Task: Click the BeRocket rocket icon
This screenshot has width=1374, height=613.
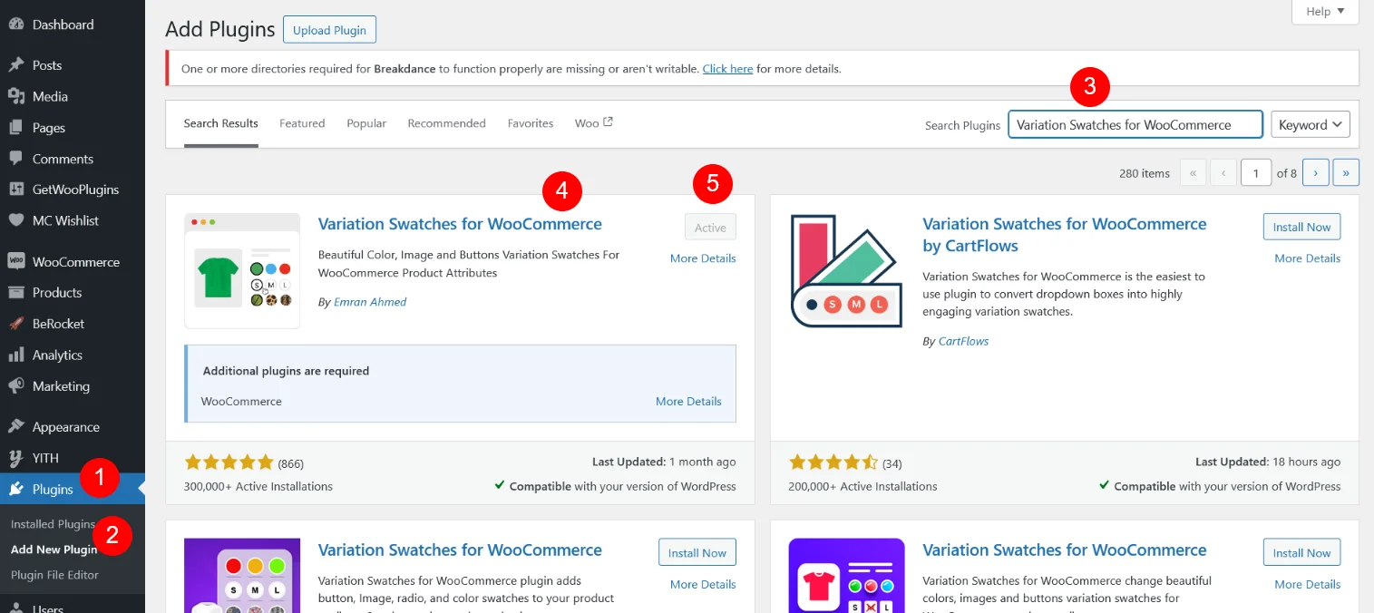Action: pyautogui.click(x=16, y=324)
